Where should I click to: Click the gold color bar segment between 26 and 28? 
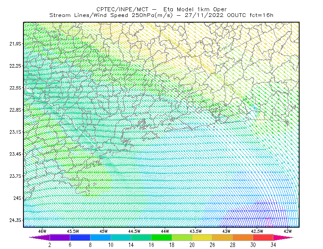point(222,237)
